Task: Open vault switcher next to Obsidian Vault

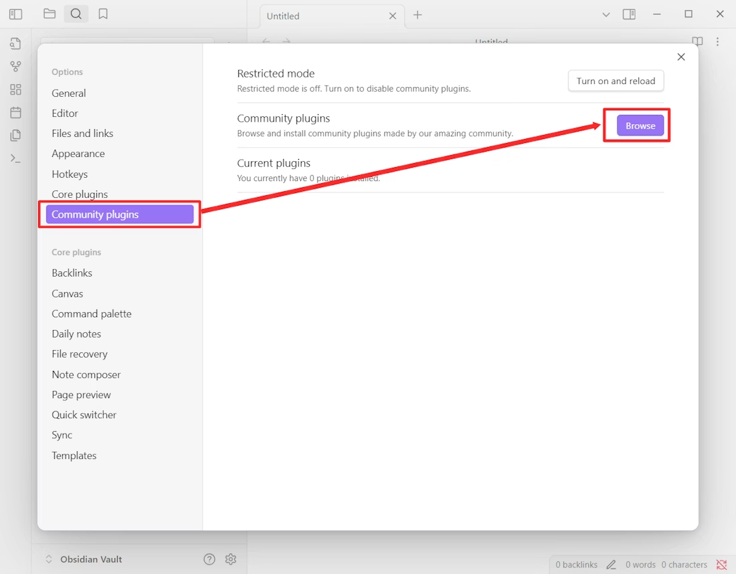Action: coord(48,559)
